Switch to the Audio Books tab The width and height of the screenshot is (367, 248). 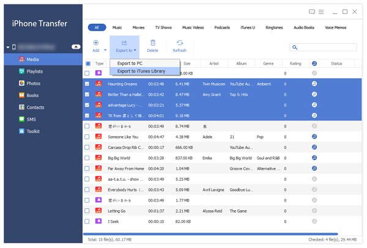click(304, 27)
